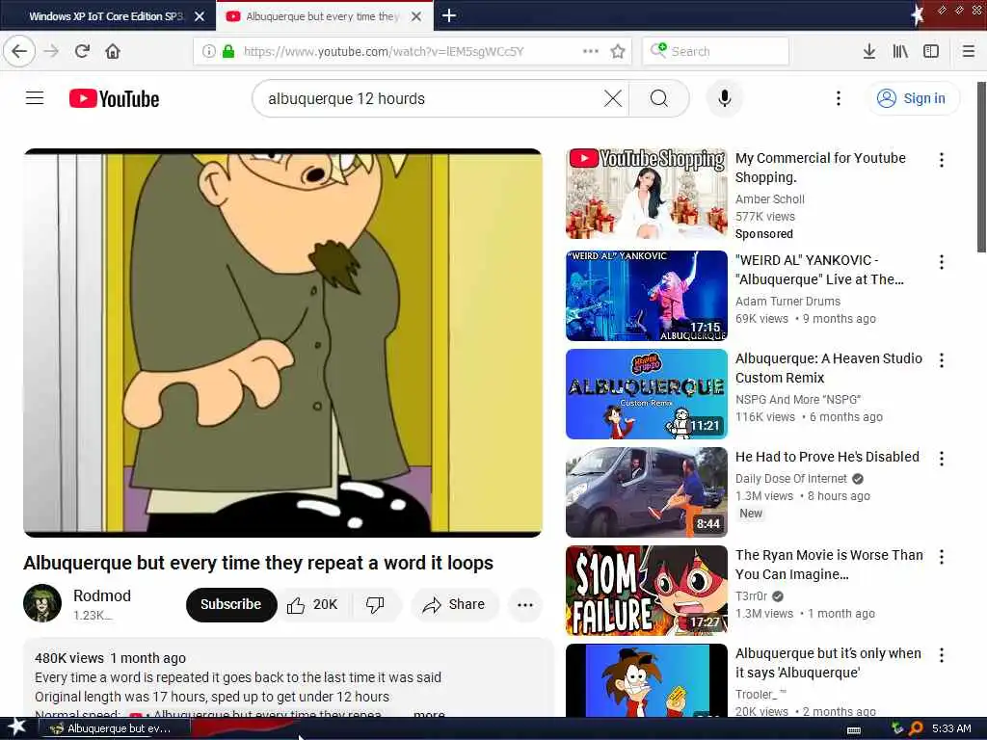Close the Albuquerque video tab
Screen dimensions: 987x740
click(x=416, y=16)
